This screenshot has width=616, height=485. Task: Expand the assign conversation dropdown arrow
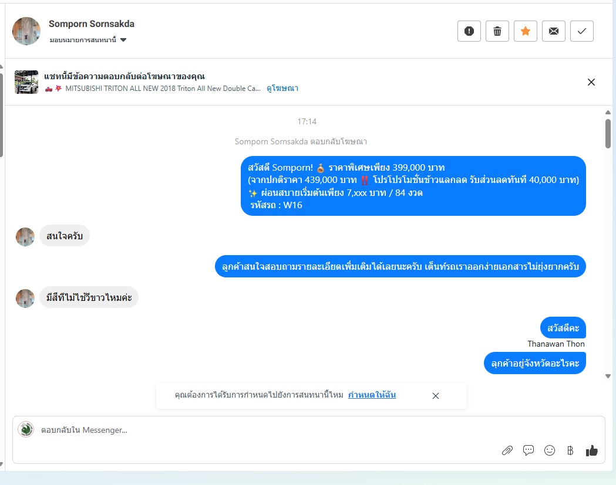point(123,40)
